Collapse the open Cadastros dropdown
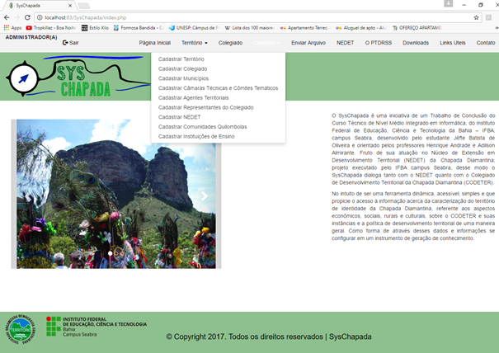This screenshot has width=499, height=353. point(266,42)
